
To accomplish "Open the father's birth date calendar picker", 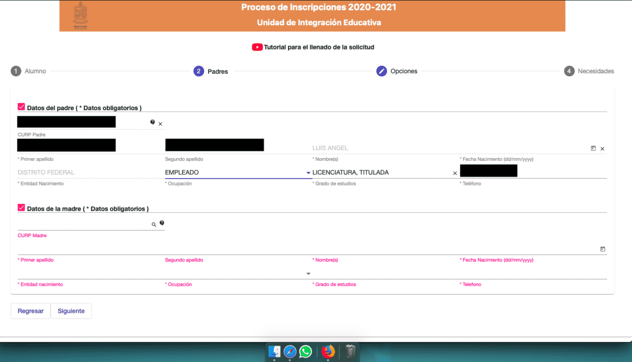I will 594,149.
